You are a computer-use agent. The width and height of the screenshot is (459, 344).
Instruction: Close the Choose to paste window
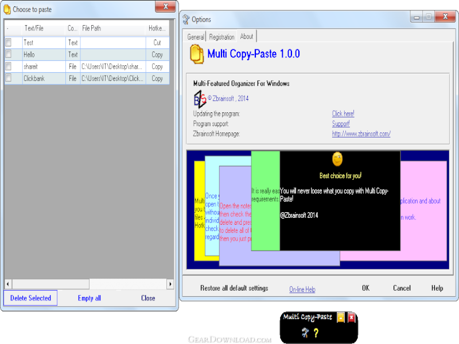coord(165,6)
